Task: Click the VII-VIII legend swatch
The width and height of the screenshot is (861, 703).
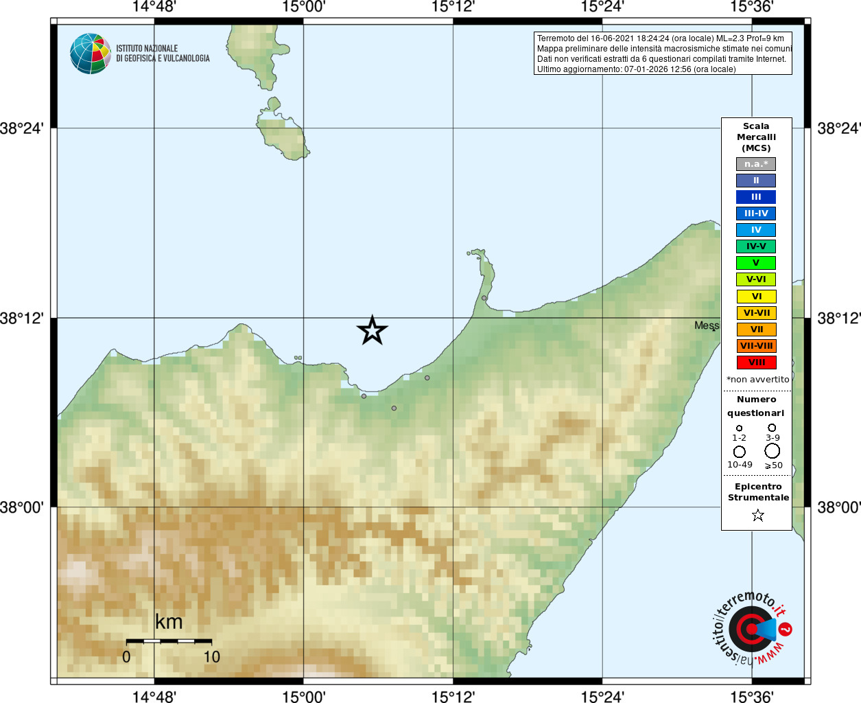Action: pos(756,346)
